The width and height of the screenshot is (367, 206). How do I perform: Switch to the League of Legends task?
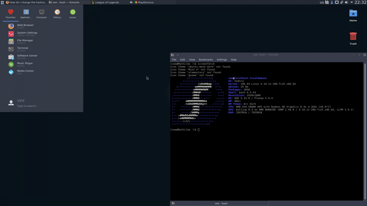pyautogui.click(x=112, y=2)
